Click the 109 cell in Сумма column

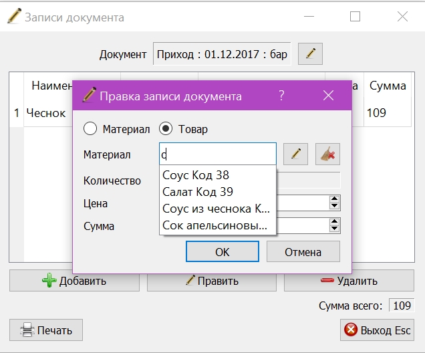[x=388, y=113]
